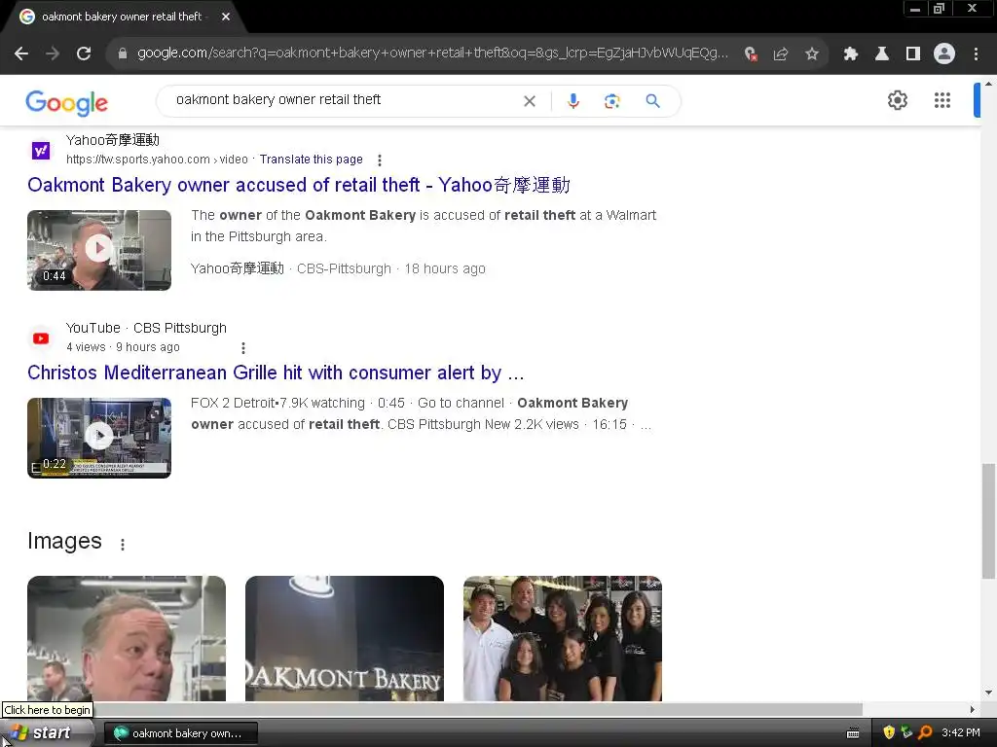The image size is (997, 747).
Task: Click the page's down scroll arrow
Action: coord(988,693)
